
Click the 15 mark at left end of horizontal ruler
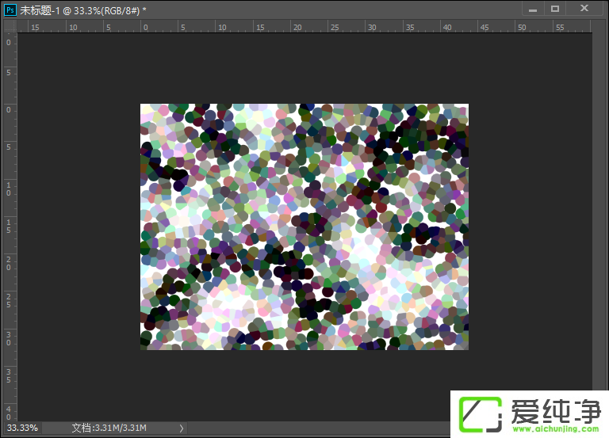pos(35,27)
